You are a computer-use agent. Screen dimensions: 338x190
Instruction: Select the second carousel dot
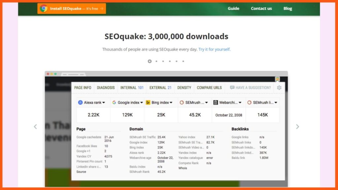click(x=156, y=61)
